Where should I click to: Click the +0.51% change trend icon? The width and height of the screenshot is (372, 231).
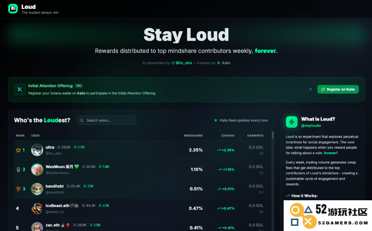pyautogui.click(x=219, y=189)
